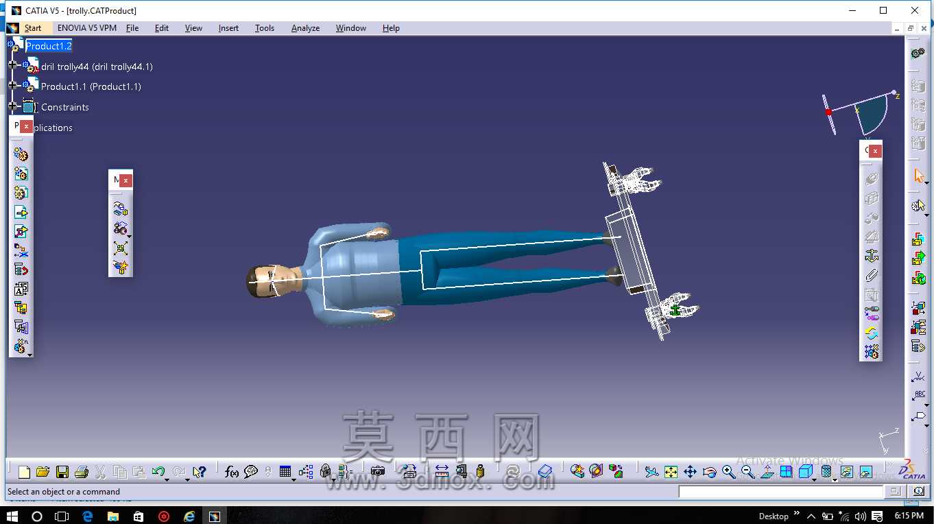Open a file with the folder icon

tap(43, 472)
